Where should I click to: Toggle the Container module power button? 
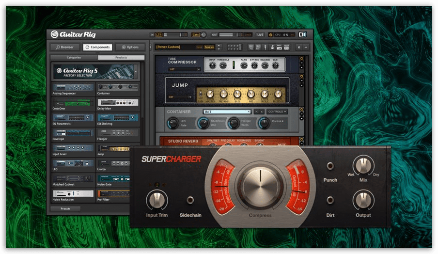(302, 110)
